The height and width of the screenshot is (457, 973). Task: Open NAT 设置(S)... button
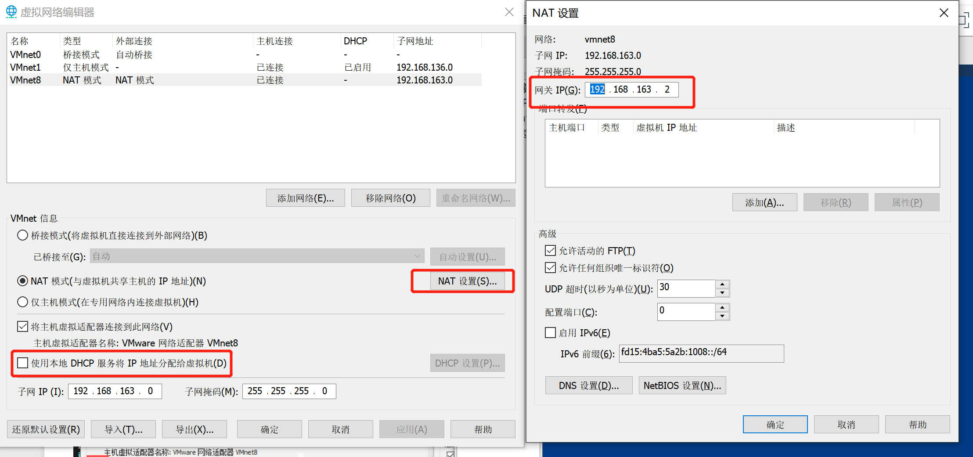coord(467,281)
